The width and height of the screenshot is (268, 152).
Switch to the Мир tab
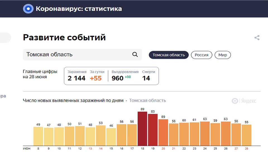[222, 55]
